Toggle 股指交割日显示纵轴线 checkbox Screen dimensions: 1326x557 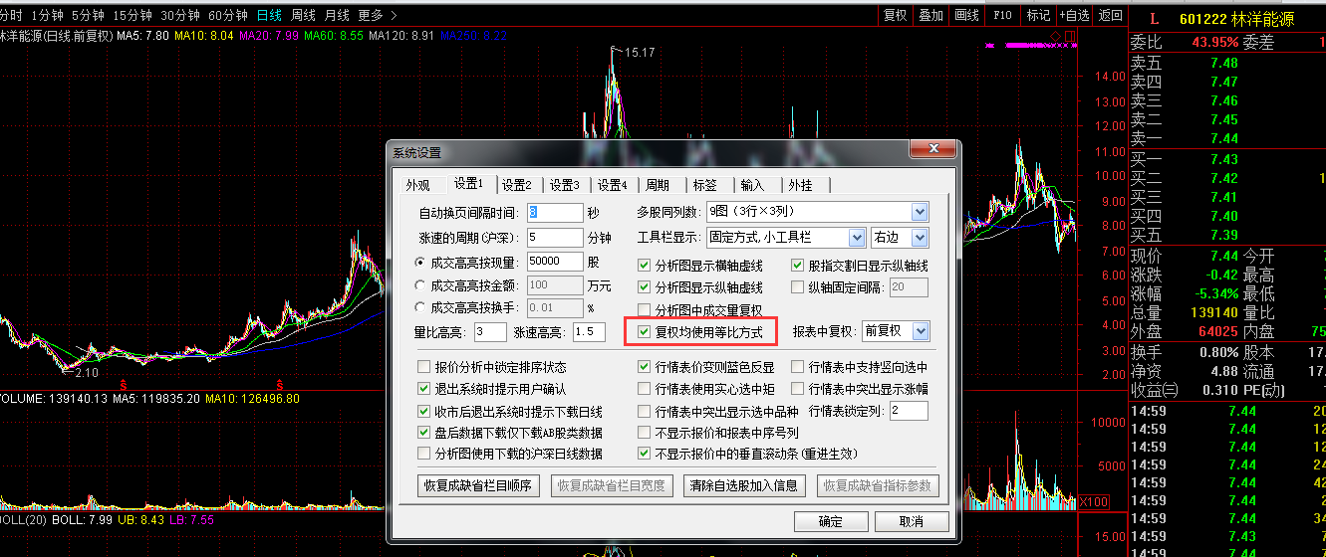coord(798,266)
